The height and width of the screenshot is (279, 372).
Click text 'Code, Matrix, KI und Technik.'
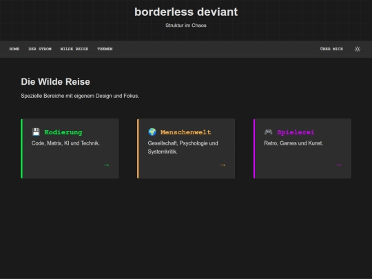coord(65,143)
